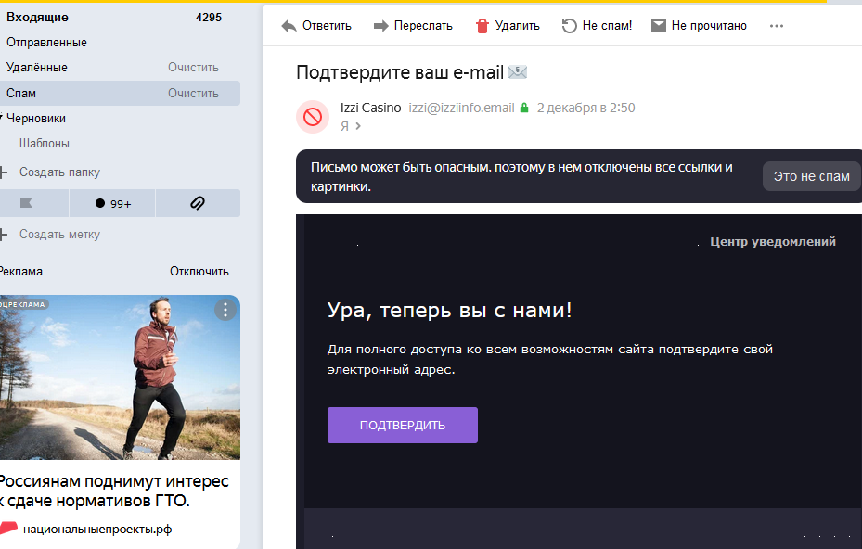Click the purple ПОДТВЕРДИТЬ button
The height and width of the screenshot is (549, 862).
[403, 426]
